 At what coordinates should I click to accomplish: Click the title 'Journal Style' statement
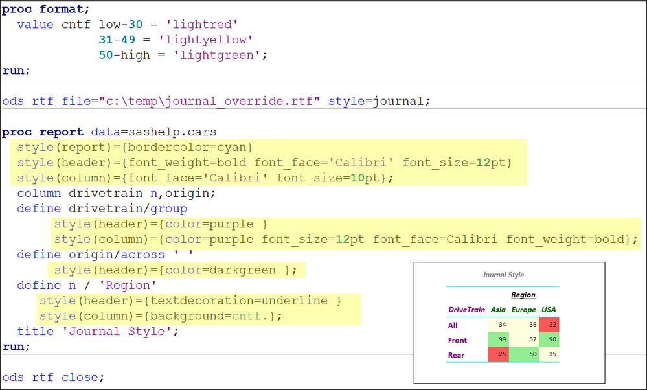(98, 332)
